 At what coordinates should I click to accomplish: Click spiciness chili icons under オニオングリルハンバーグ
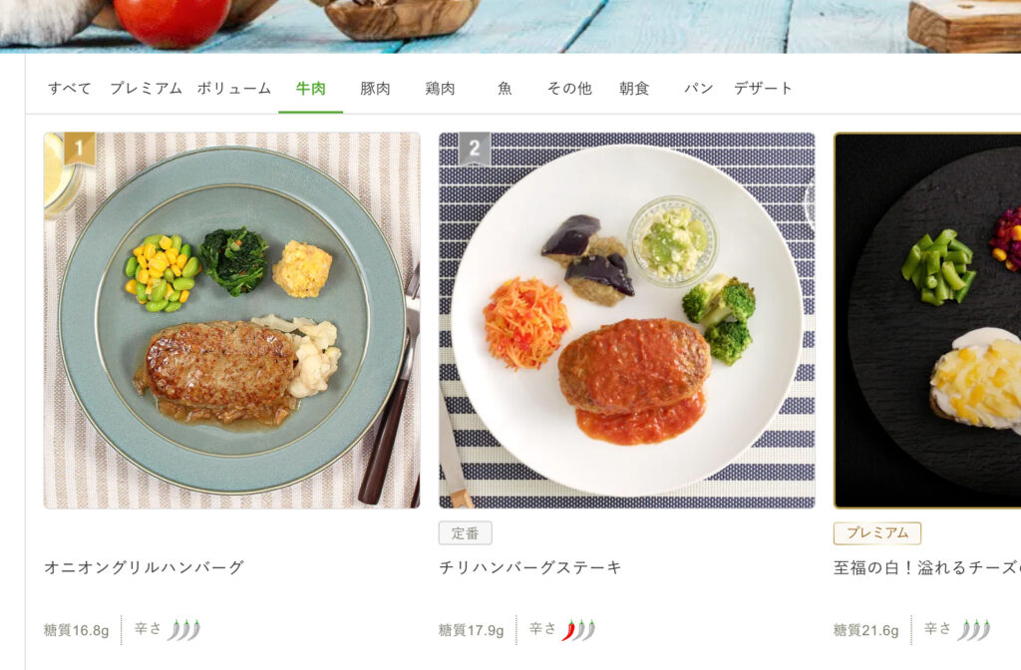coord(183,630)
